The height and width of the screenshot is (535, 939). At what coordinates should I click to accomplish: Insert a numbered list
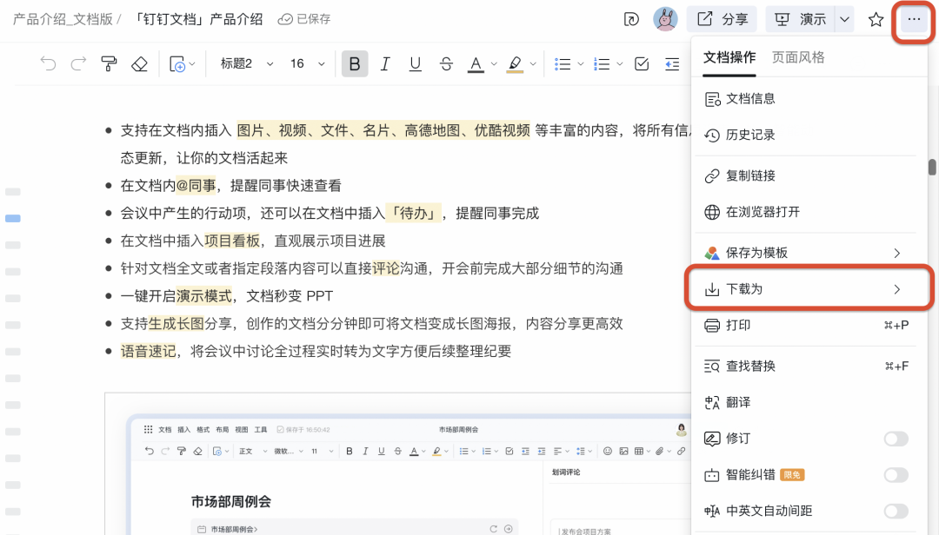pos(602,63)
